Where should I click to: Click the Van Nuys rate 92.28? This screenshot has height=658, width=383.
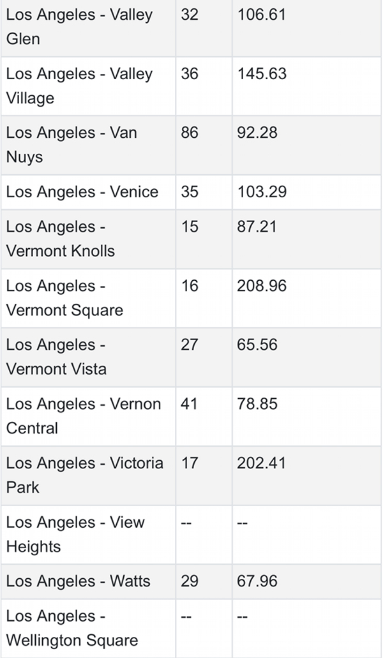pos(257,133)
